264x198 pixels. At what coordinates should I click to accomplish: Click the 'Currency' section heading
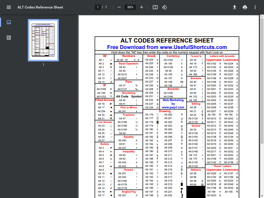click(x=173, y=56)
